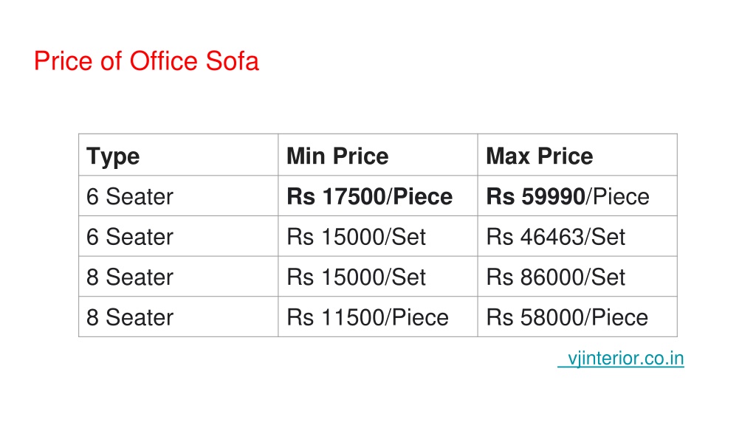Click the Rs 58000/Piece cell

point(567,317)
